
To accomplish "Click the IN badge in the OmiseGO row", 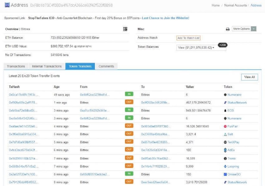I will click(x=129, y=174).
